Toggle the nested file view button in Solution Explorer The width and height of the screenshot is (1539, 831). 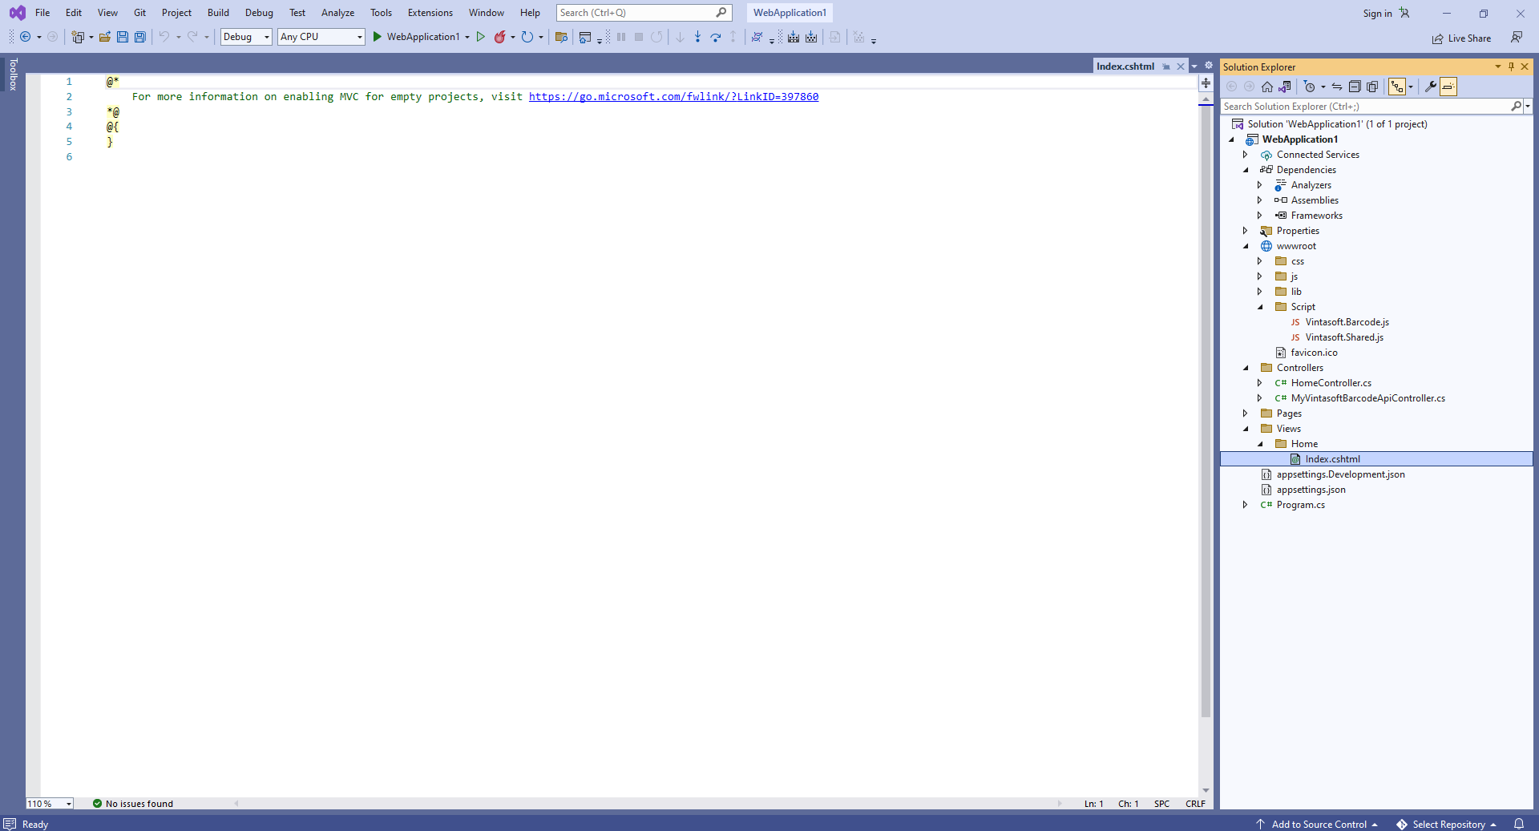1397,87
